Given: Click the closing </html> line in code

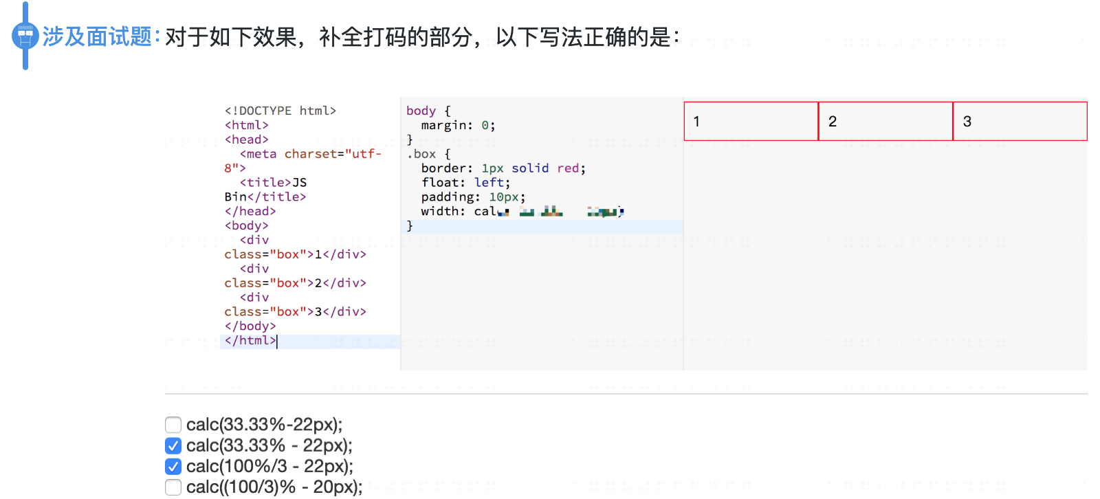Looking at the screenshot, I should point(250,340).
